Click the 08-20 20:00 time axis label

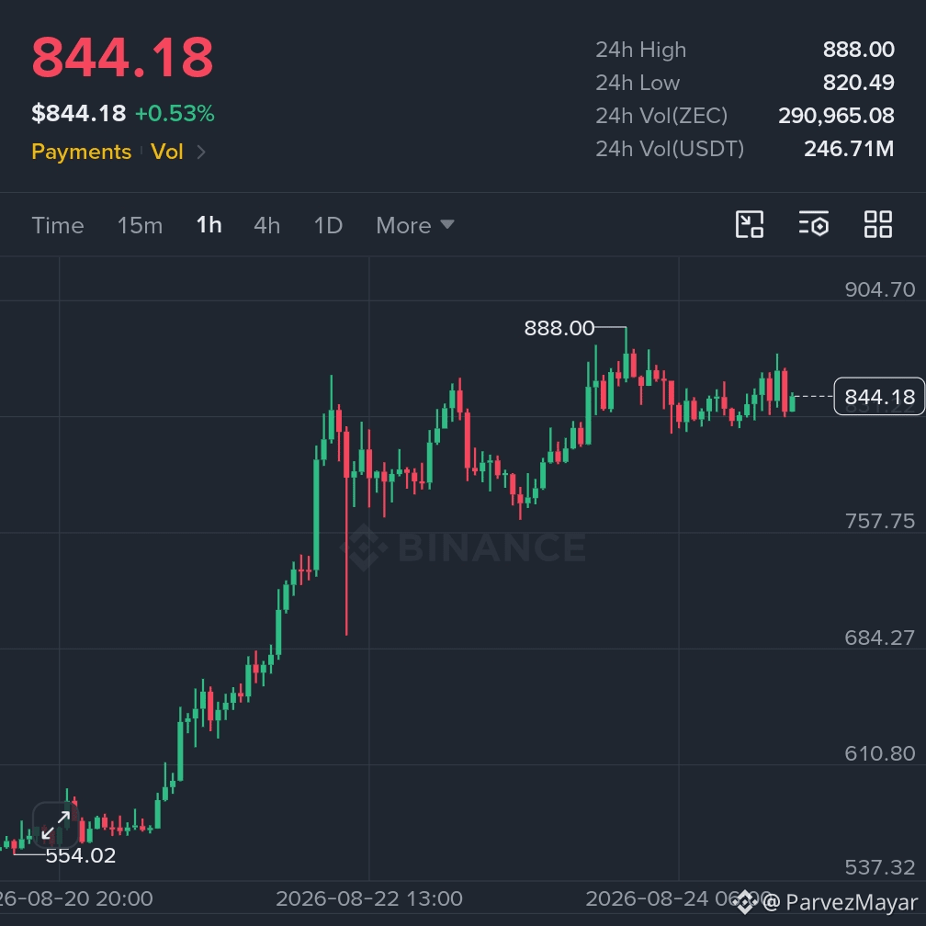tap(76, 898)
